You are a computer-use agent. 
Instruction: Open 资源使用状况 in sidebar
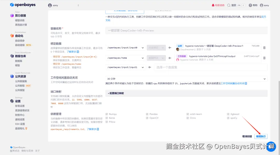click(22, 111)
